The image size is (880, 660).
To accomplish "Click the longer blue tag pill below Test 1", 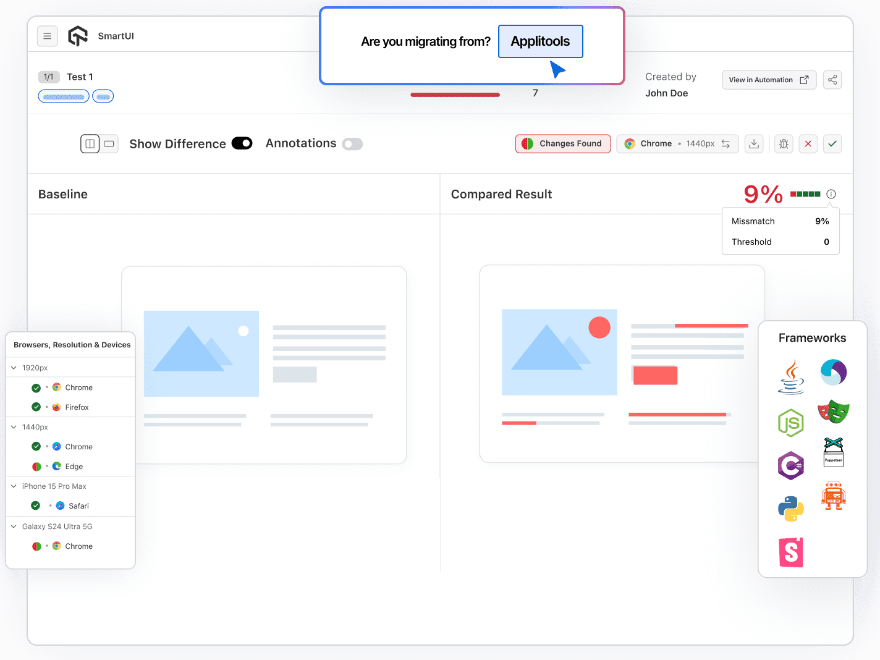I will coord(64,96).
